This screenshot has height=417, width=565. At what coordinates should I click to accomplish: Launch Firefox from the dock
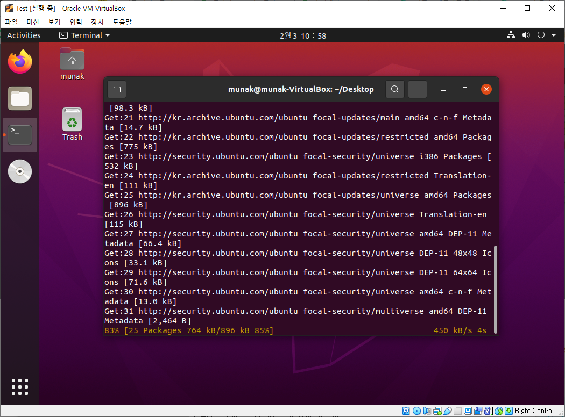pyautogui.click(x=20, y=61)
